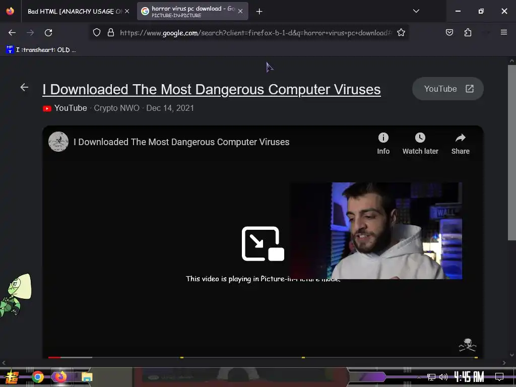516x387 pixels.
Task: Click the Crypto NWO channel avatar
Action: (58, 142)
